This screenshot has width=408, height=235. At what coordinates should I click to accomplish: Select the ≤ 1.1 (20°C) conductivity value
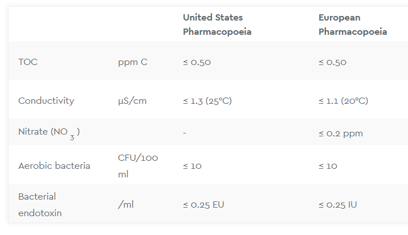343,101
